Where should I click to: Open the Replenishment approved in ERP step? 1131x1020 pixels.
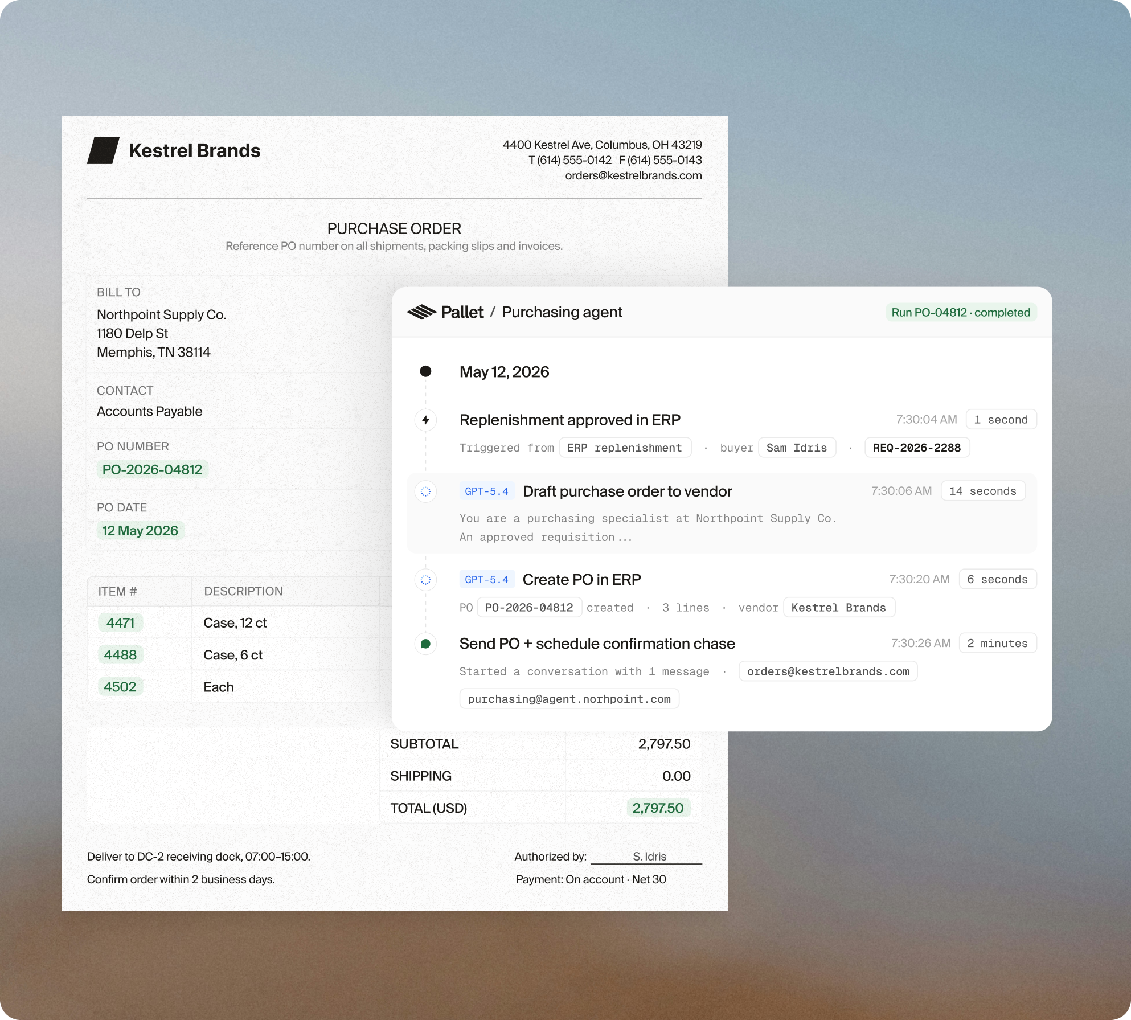570,420
